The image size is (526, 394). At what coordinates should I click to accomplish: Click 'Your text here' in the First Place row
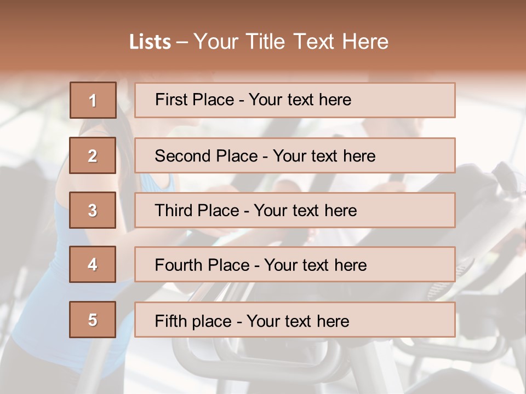[300, 100]
